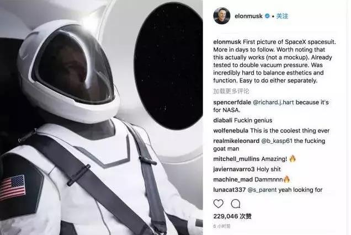The height and width of the screenshot is (235, 351).
Task: Open elonmusk profile avatar picture
Action: coord(222,15)
